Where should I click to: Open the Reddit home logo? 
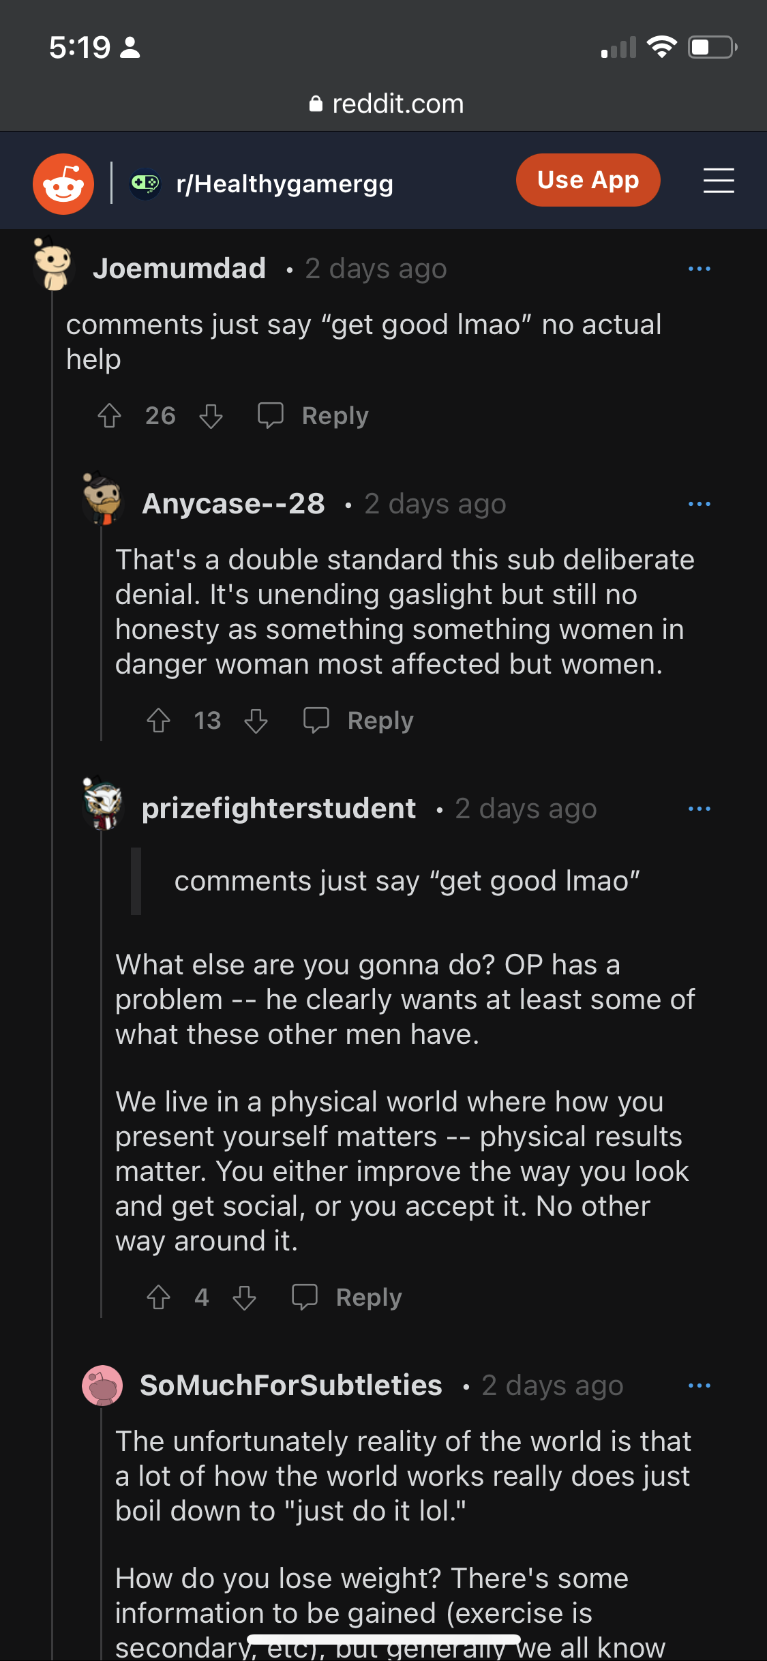[x=63, y=184]
